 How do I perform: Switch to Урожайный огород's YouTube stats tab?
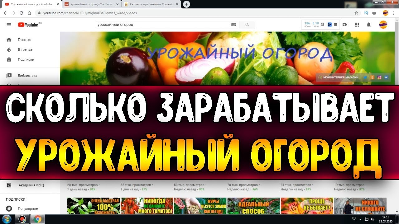(x=90, y=4)
